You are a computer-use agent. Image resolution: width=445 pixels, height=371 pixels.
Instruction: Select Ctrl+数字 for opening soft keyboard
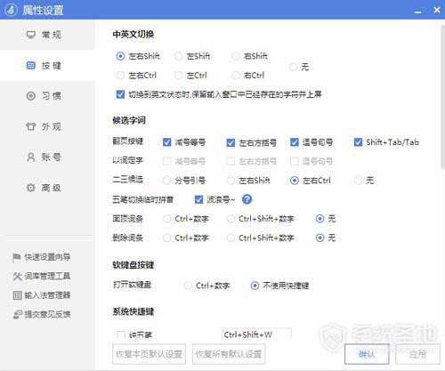188,286
